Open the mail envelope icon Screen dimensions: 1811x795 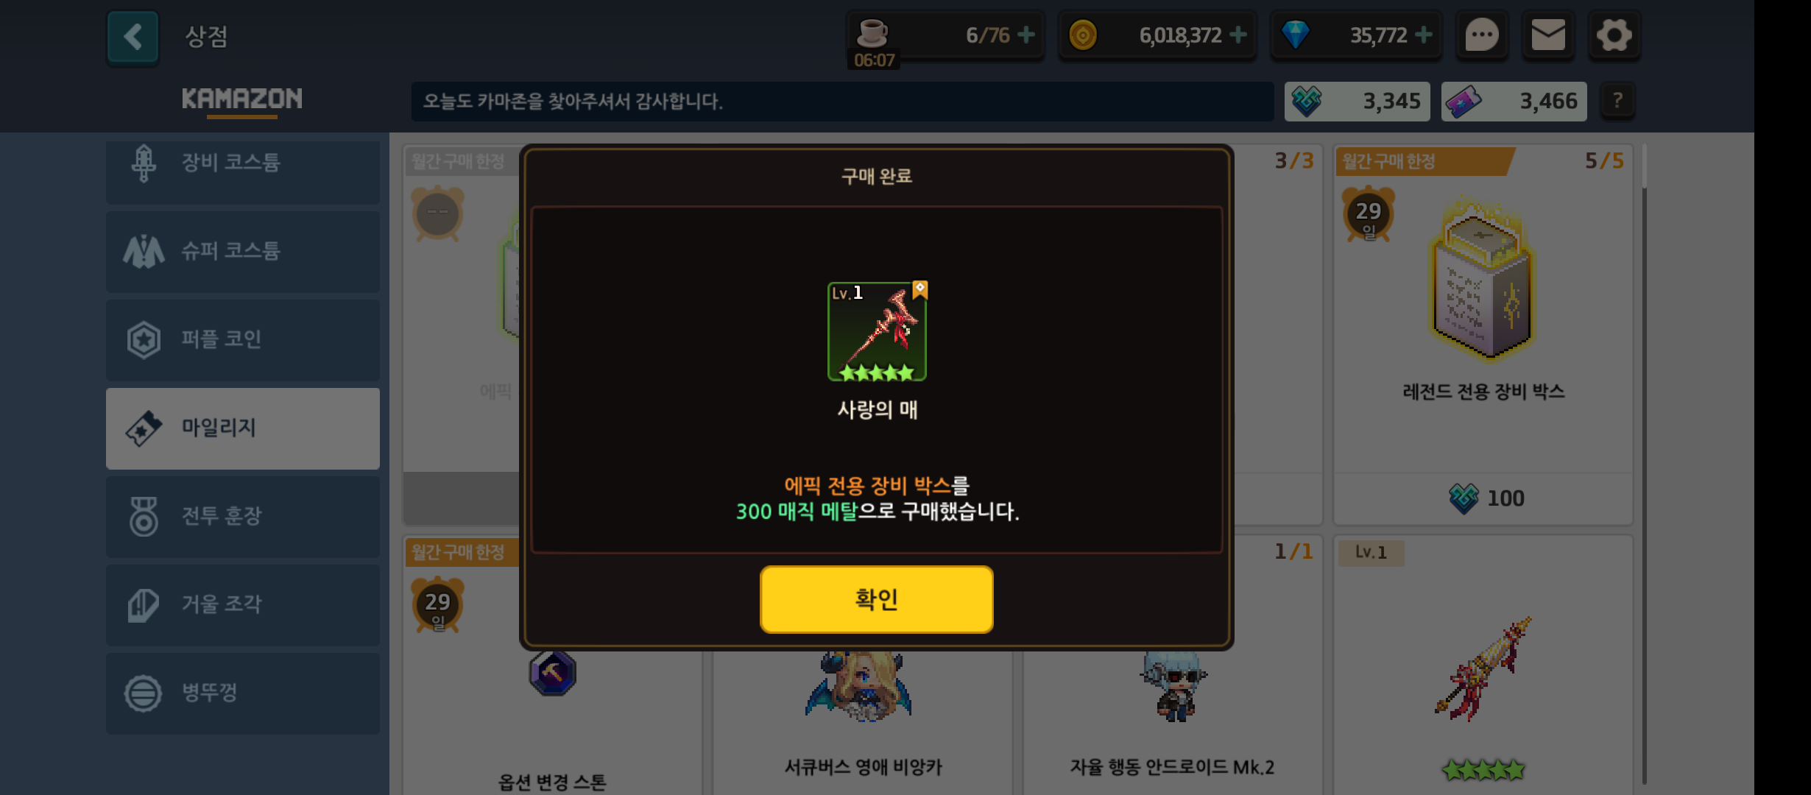tap(1548, 35)
